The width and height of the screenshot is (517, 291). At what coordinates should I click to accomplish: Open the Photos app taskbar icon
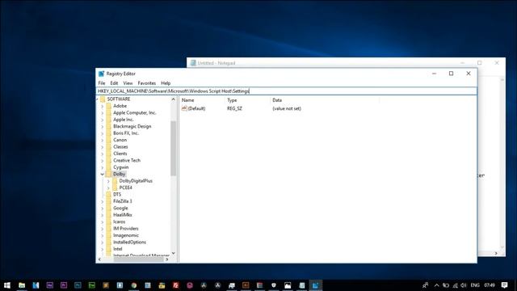pos(288,285)
